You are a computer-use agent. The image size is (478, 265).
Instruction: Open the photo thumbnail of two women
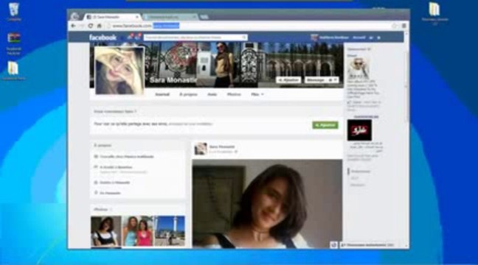137,231
